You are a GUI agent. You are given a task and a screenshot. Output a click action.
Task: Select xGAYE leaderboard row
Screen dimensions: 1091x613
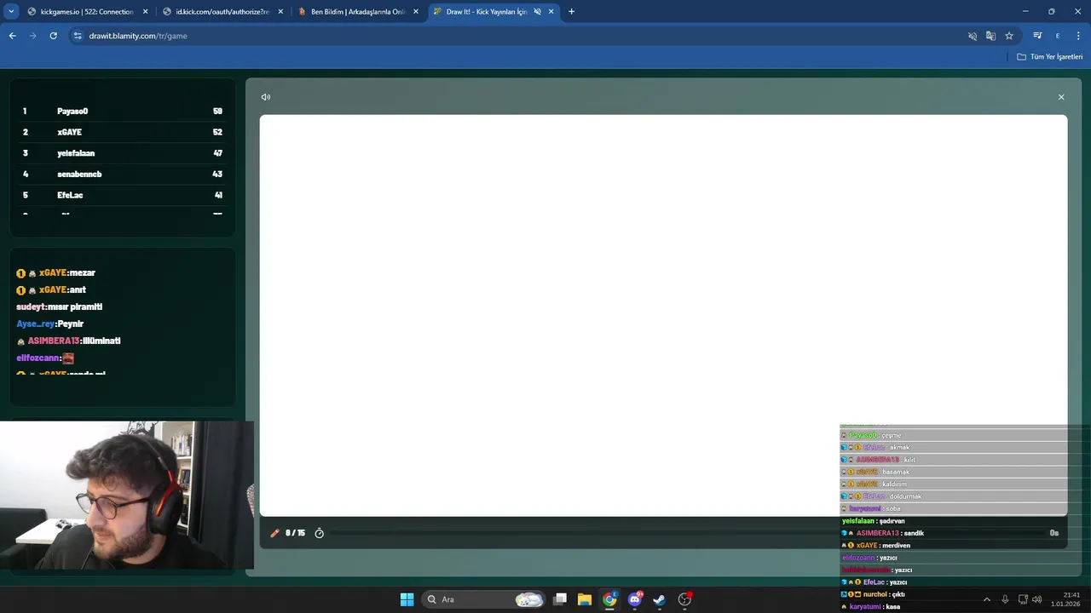[123, 132]
